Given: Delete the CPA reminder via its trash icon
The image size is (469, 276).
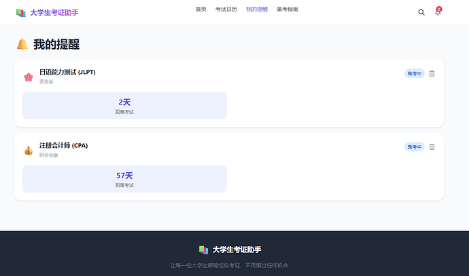Looking at the screenshot, I should (x=432, y=146).
